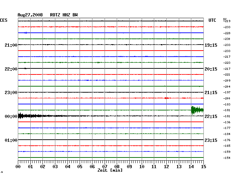Select the 00:00 local time label
This screenshot has width=232, height=176.
11,117
